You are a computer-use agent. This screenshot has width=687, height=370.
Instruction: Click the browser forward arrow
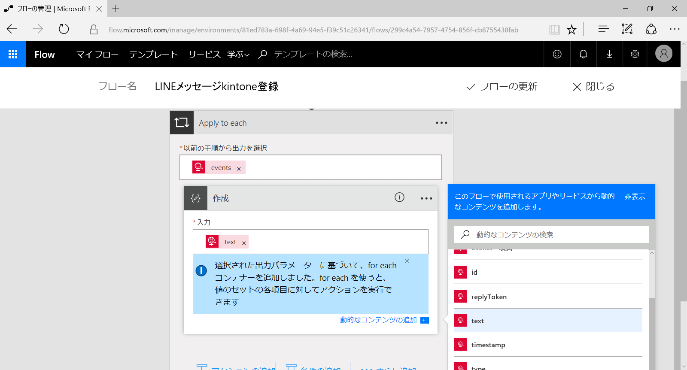[38, 29]
